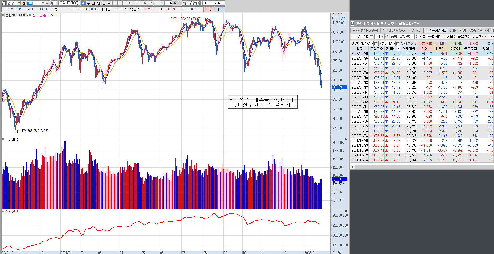Image resolution: width=494 pixels, height=254 pixels.
Task: Click the volume panel collapse icon at its top right
Action: pyautogui.click(x=346, y=139)
